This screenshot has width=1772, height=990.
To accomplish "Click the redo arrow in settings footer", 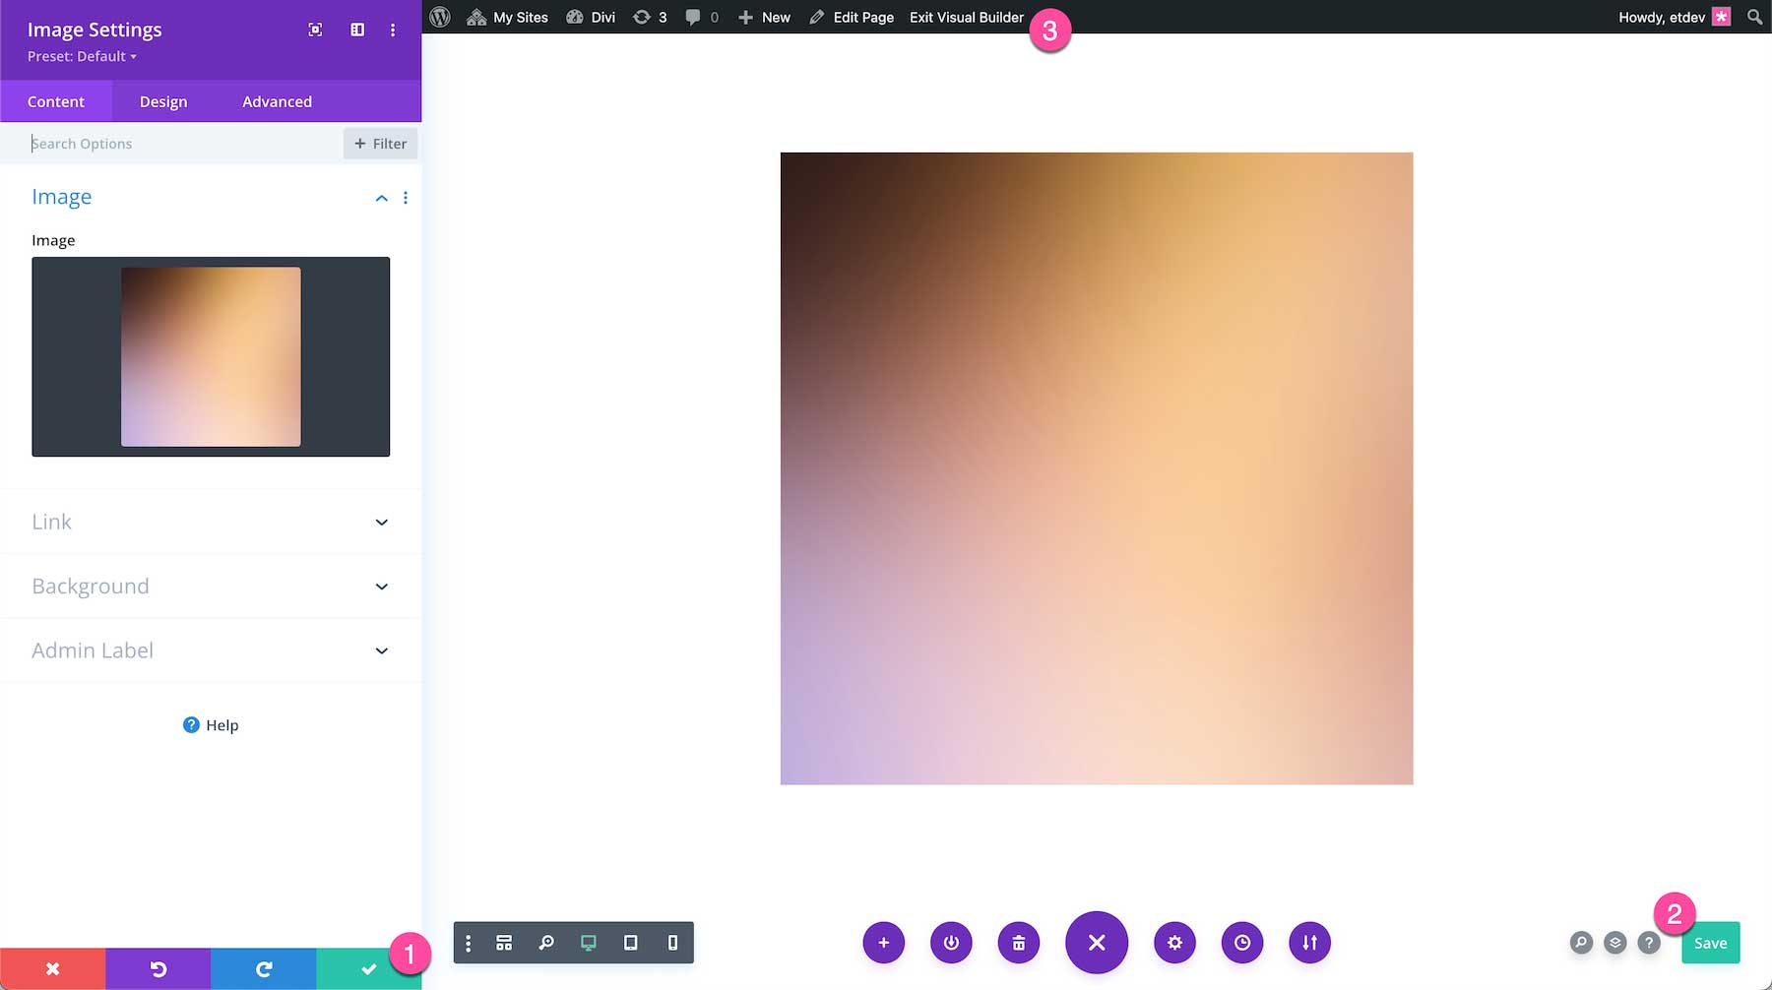I will 263,969.
